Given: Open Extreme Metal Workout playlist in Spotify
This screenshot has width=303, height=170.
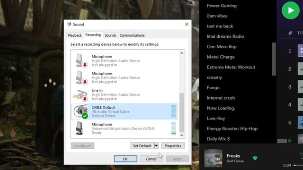Looking at the screenshot, I should 231,67.
